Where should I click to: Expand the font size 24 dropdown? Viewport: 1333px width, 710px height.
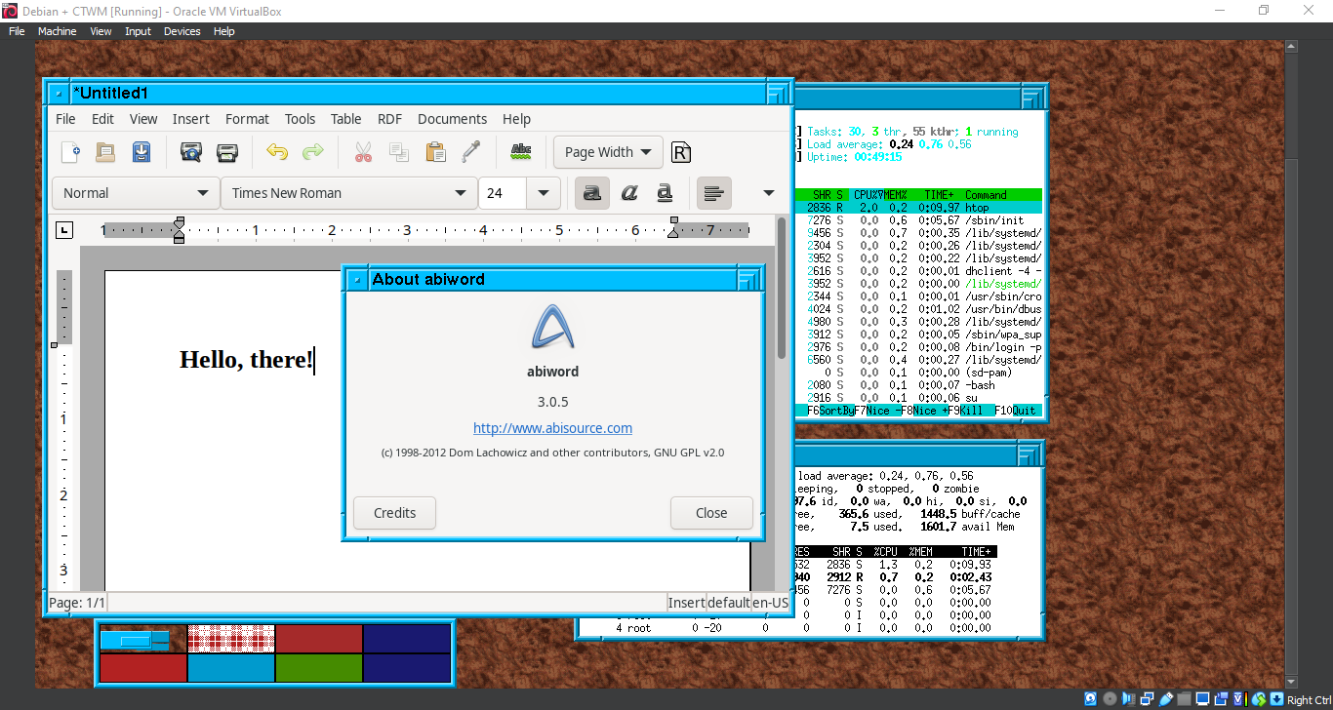pos(544,193)
